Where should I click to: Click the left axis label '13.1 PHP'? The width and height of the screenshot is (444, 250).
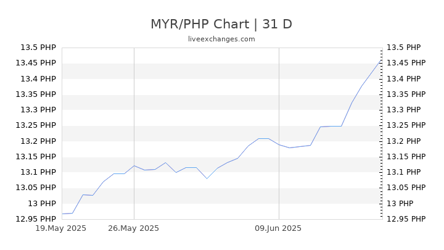pos(38,172)
